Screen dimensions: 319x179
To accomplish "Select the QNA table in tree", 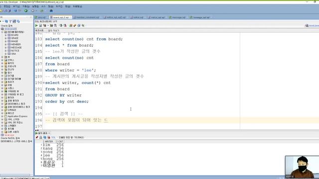I will tap(13, 54).
